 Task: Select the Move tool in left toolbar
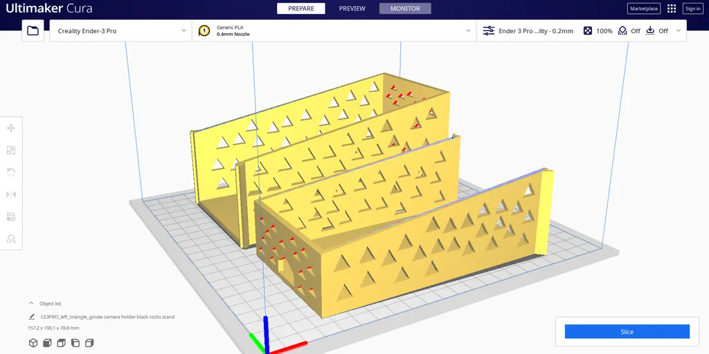(11, 128)
